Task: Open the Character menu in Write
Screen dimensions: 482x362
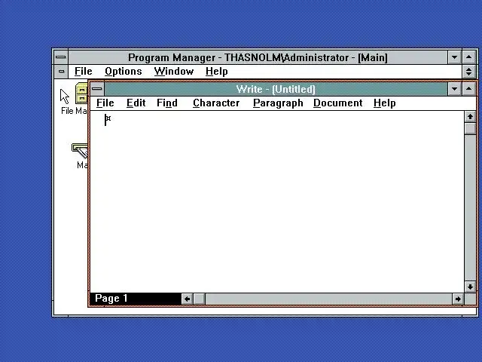Action: pos(216,103)
